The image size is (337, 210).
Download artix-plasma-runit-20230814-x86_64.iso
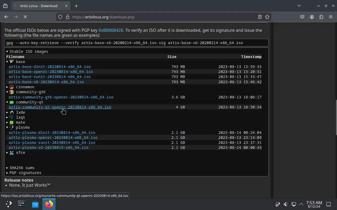pos(52,143)
